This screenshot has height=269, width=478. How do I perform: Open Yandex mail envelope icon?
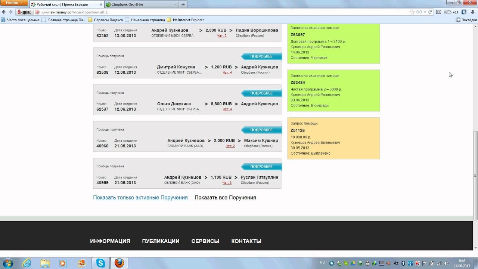[x=439, y=12]
